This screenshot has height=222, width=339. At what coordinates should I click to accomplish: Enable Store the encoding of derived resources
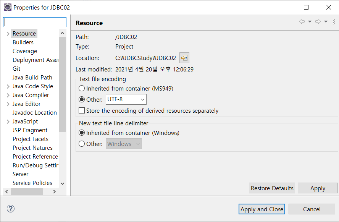click(x=82, y=110)
